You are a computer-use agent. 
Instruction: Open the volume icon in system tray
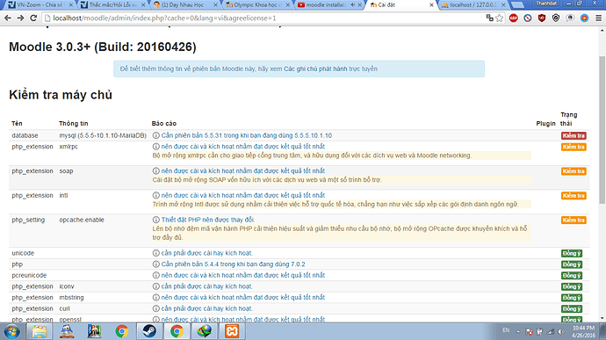[561, 331]
